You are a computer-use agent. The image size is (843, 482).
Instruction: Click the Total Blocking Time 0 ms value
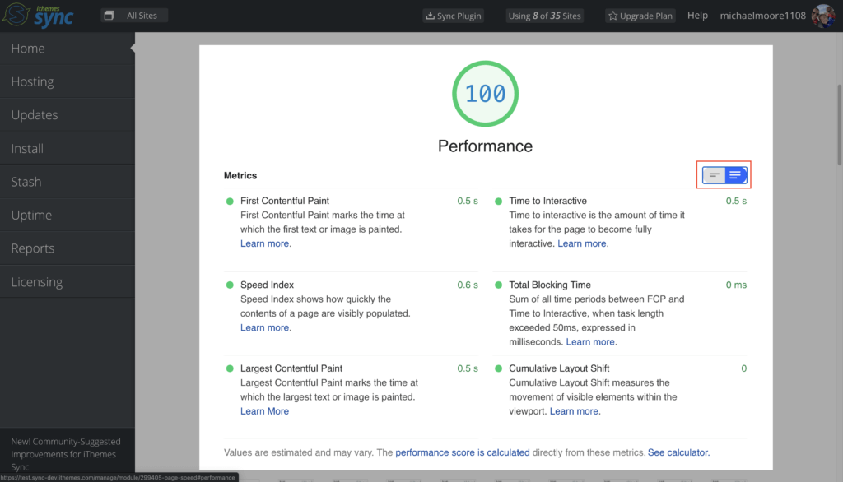tap(736, 285)
